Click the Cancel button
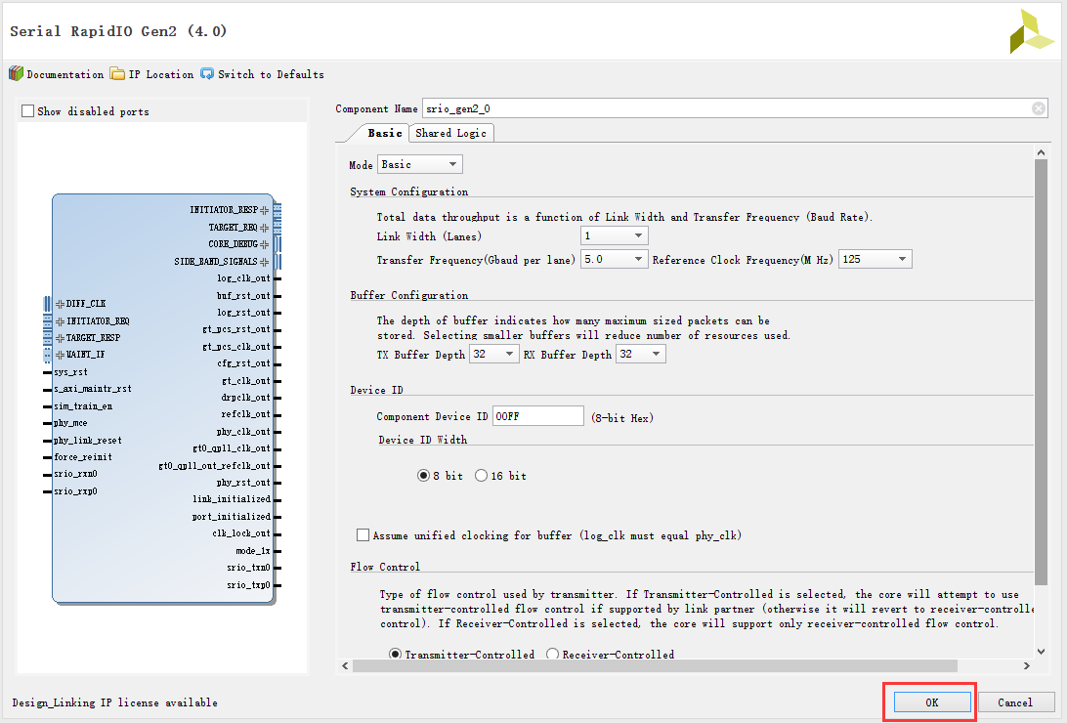 click(x=1014, y=702)
